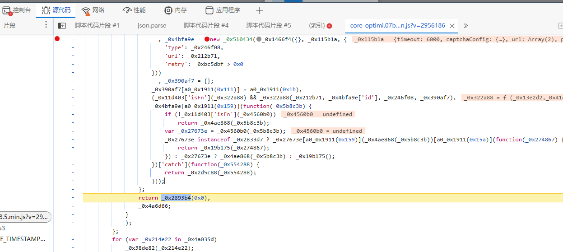Click the highlighted _0x2893b4 token
The width and height of the screenshot is (563, 252).
click(176, 197)
